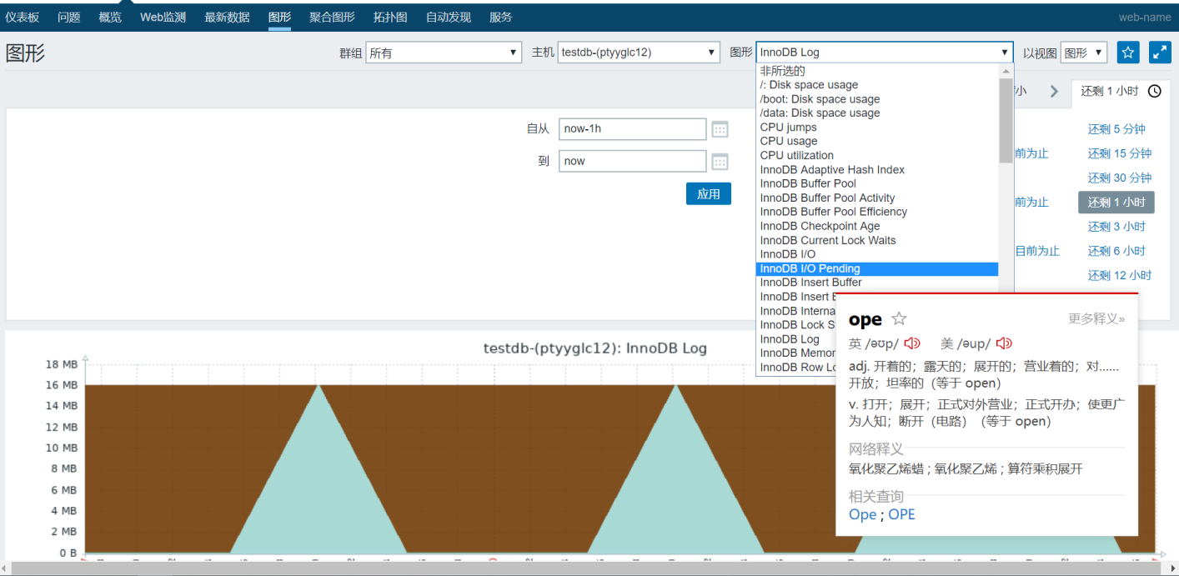Click the 自从 now-1h input field
The width and height of the screenshot is (1179, 576).
633,129
